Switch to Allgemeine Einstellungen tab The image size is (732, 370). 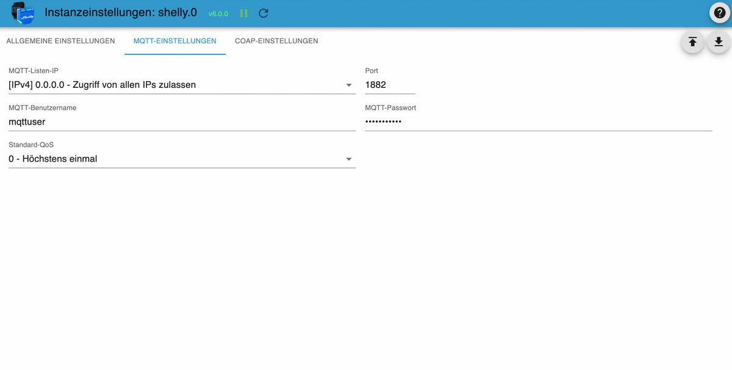(x=60, y=41)
